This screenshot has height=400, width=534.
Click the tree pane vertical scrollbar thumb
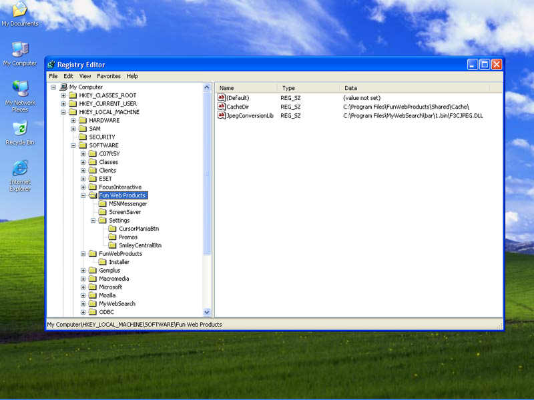207,173
